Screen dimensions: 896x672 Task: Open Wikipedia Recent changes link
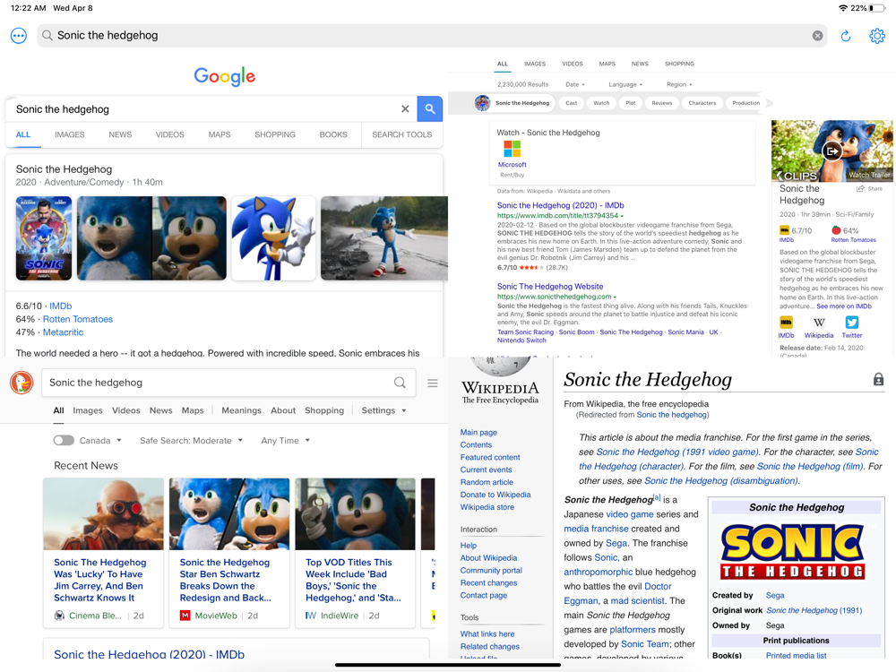tap(488, 583)
